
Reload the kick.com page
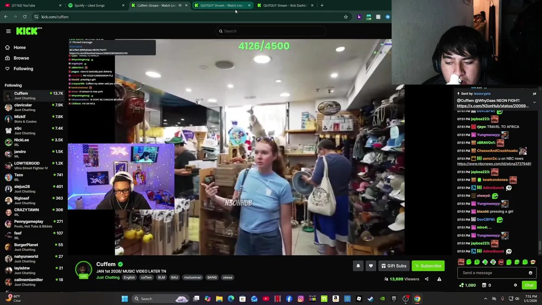[x=25, y=17]
